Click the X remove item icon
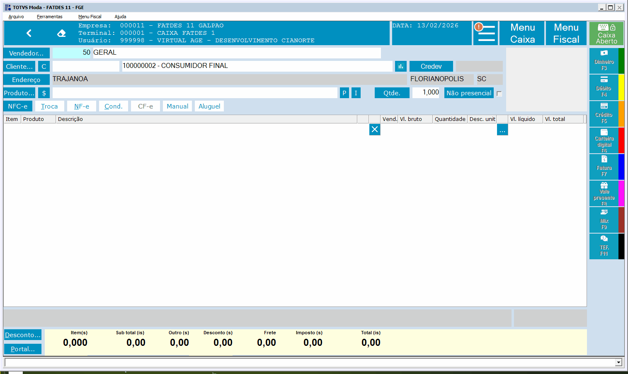Image resolution: width=628 pixels, height=374 pixels. pos(375,130)
